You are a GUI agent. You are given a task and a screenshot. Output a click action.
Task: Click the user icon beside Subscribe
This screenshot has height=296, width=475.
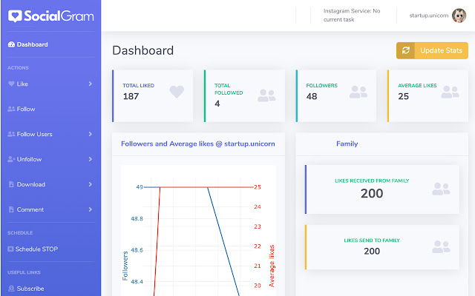[x=11, y=289]
